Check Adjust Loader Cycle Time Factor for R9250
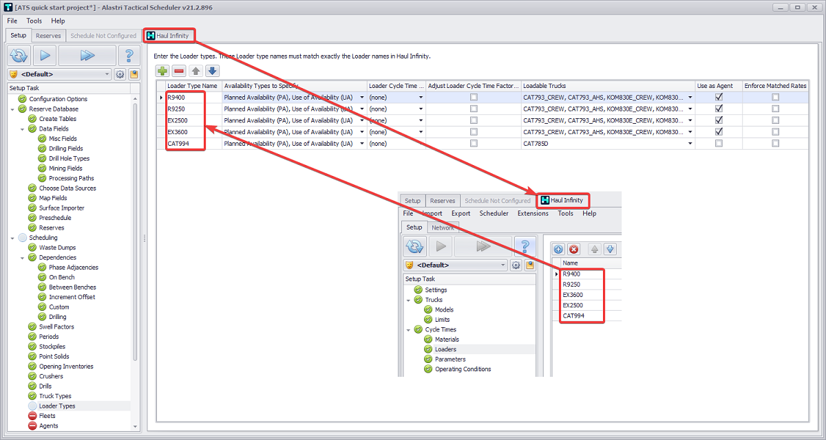Viewport: 826px width, 440px height. pyautogui.click(x=473, y=109)
